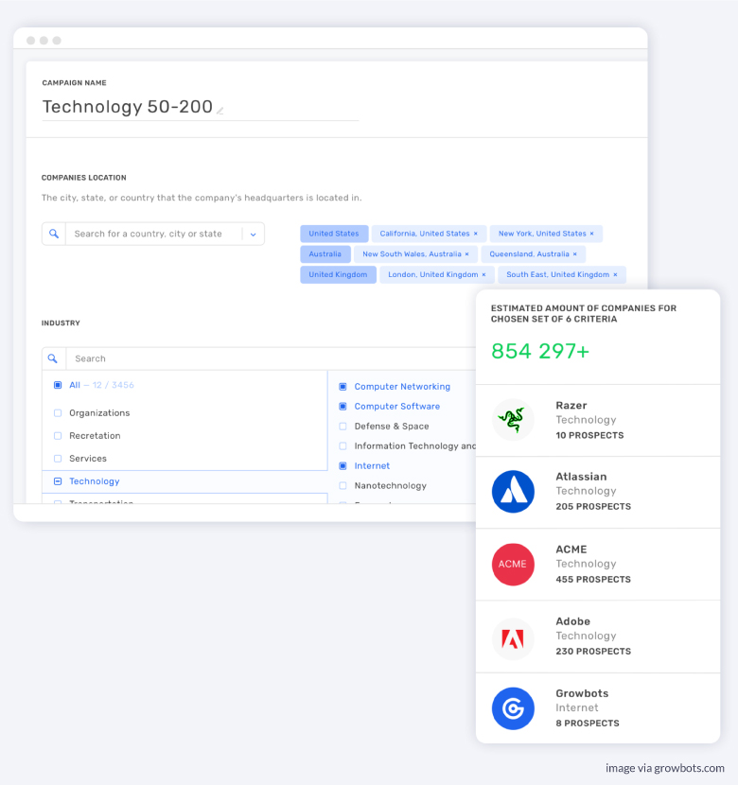Click the Razer logo

[x=513, y=420]
